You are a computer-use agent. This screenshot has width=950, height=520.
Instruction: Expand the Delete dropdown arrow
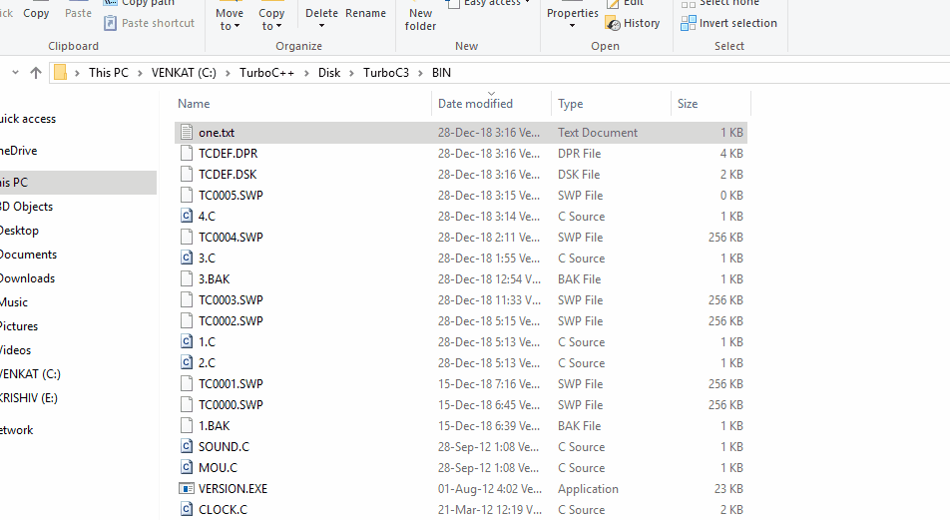pyautogui.click(x=321, y=26)
